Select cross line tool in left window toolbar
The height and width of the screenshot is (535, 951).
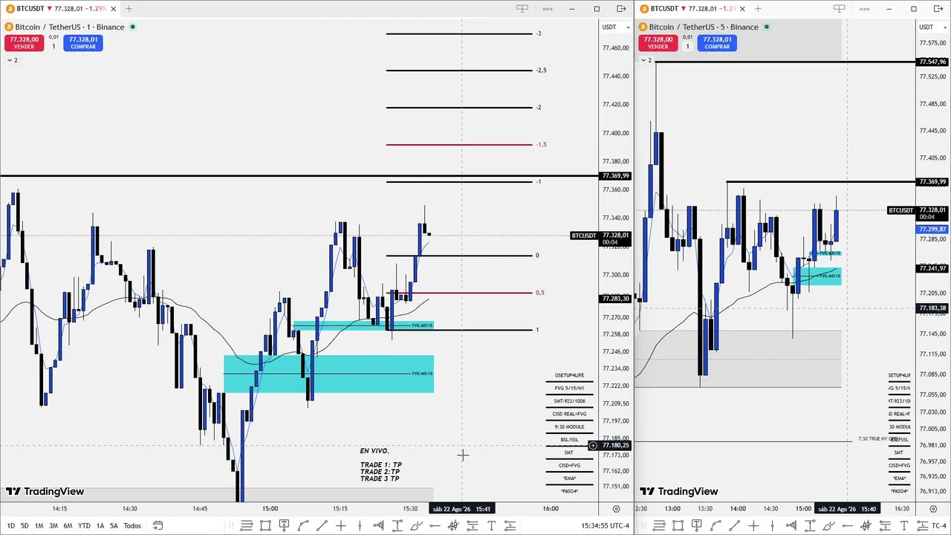coord(341,526)
